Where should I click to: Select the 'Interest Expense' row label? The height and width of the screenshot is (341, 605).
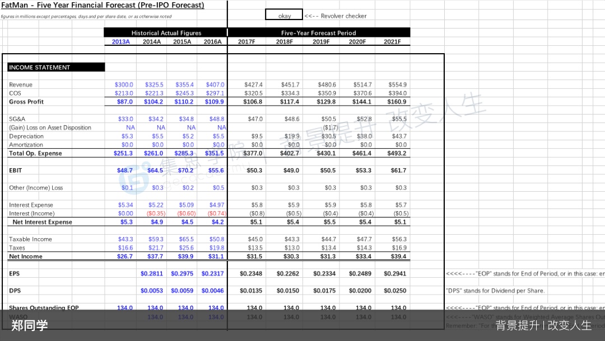coord(31,205)
